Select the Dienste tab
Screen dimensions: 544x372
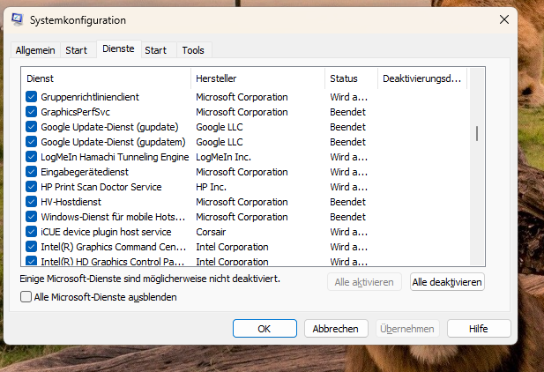118,49
